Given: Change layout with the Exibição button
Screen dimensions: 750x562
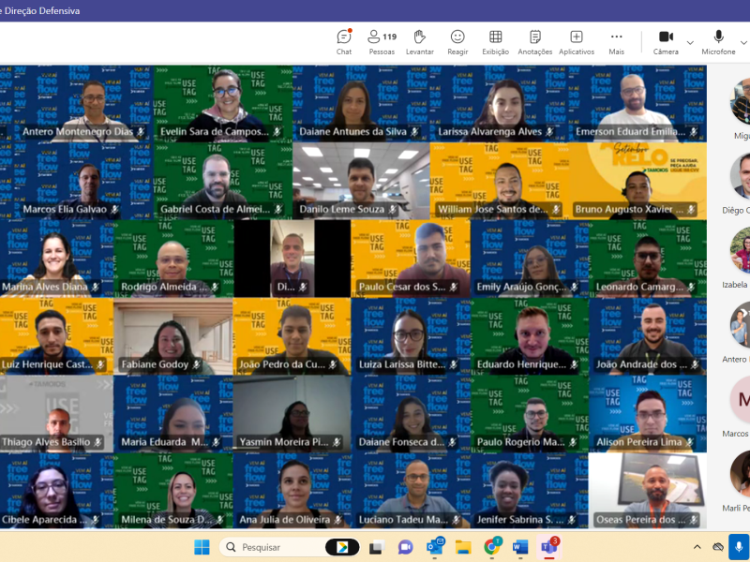Looking at the screenshot, I should coord(495,41).
